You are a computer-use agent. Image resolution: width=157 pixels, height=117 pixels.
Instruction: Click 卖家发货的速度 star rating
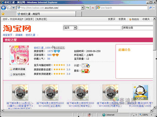pos(59,74)
